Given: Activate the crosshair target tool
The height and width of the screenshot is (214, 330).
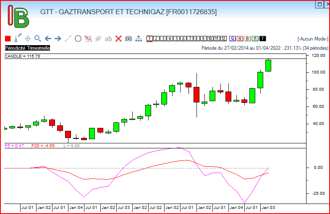Looking at the screenshot, I should (28, 38).
